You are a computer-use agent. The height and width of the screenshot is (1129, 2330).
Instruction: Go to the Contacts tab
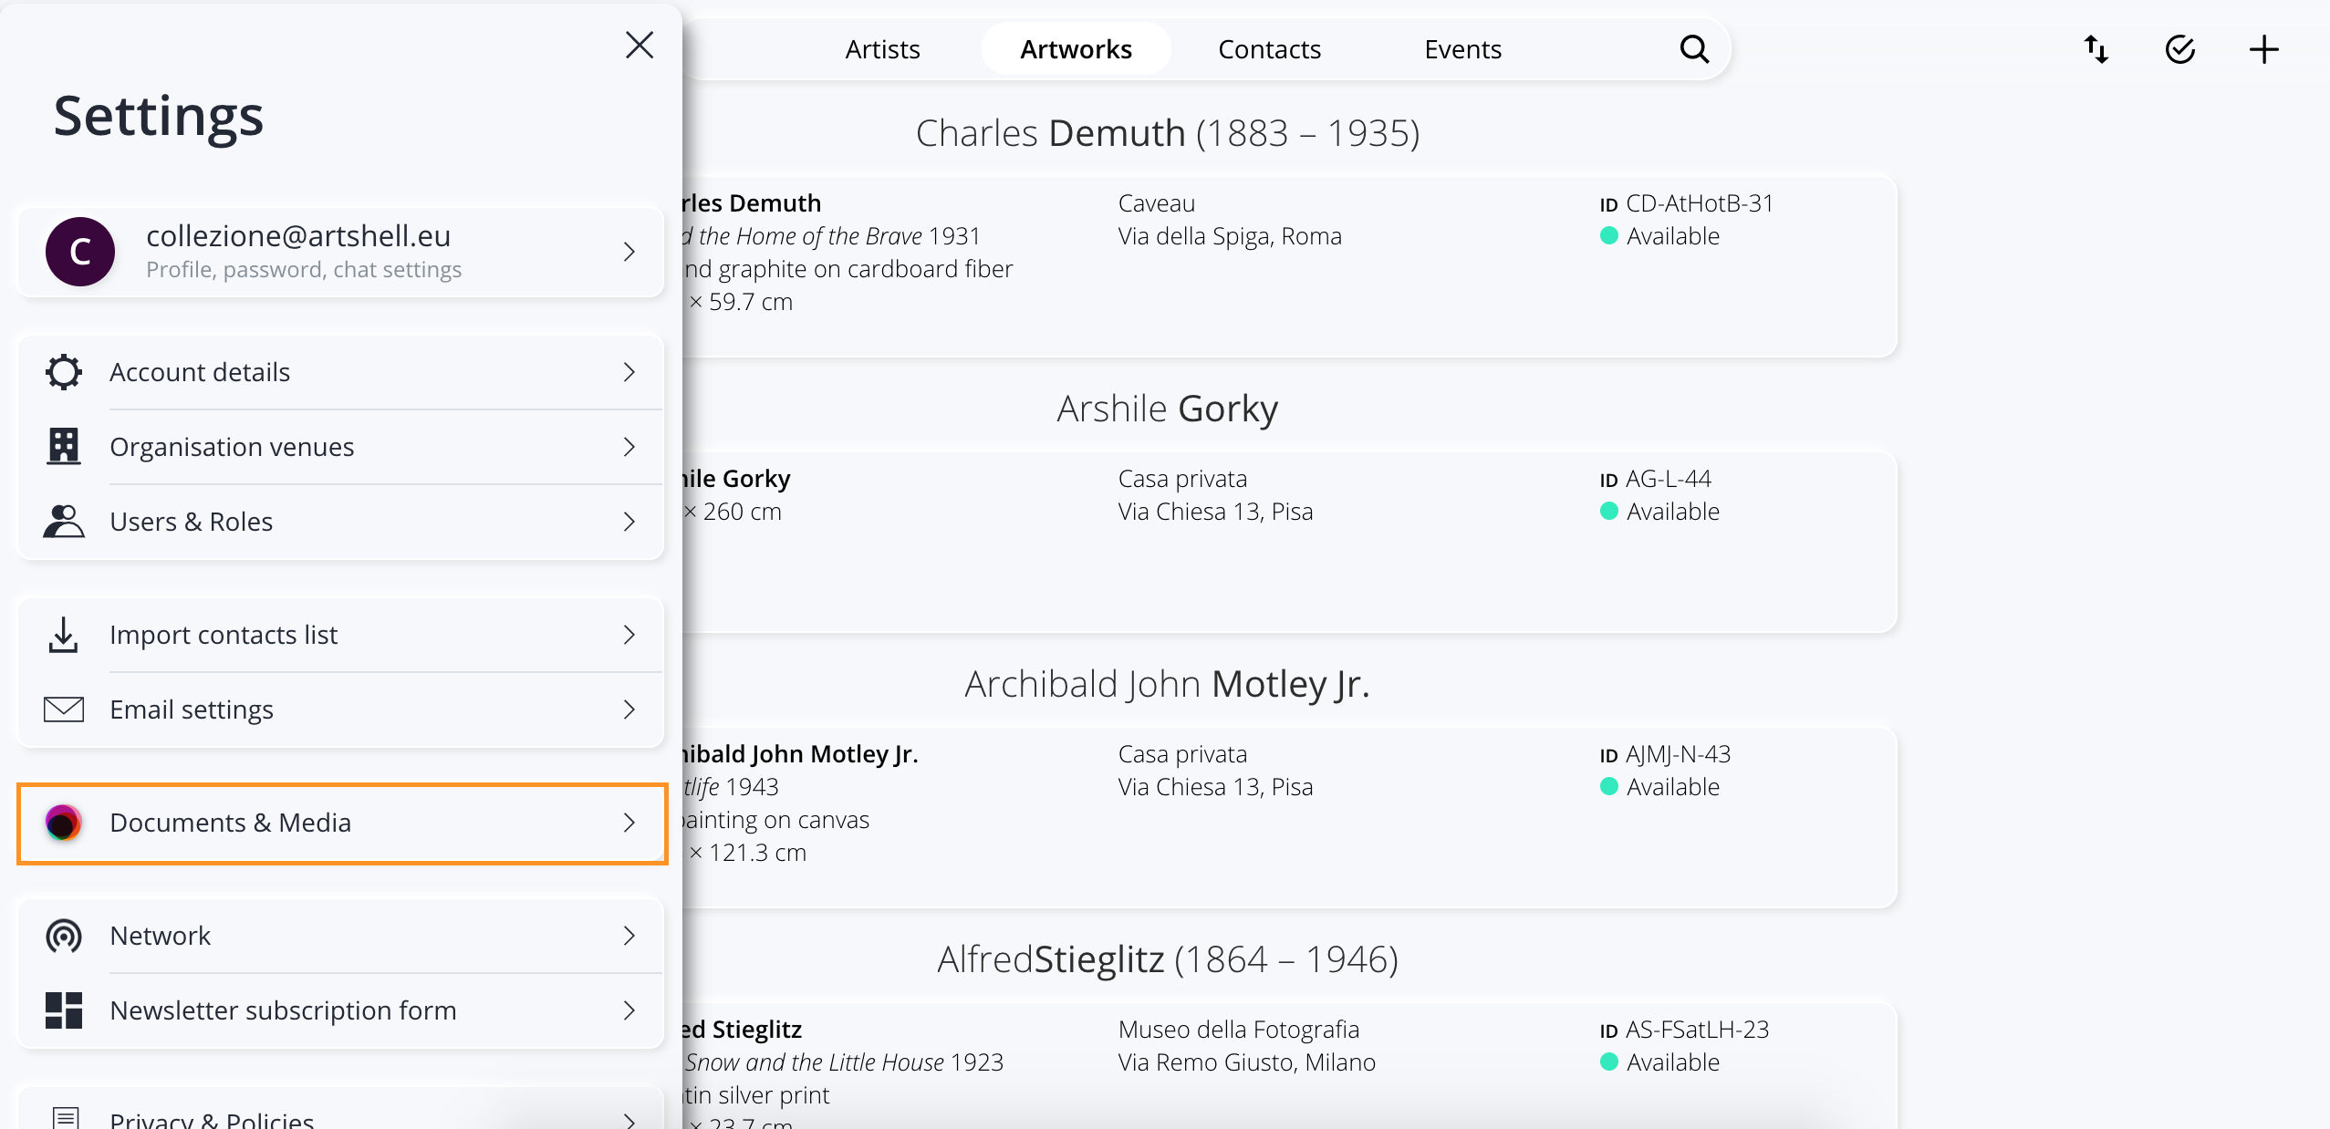coord(1269,49)
